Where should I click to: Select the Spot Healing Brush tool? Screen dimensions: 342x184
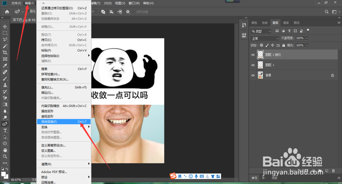pos(5,72)
